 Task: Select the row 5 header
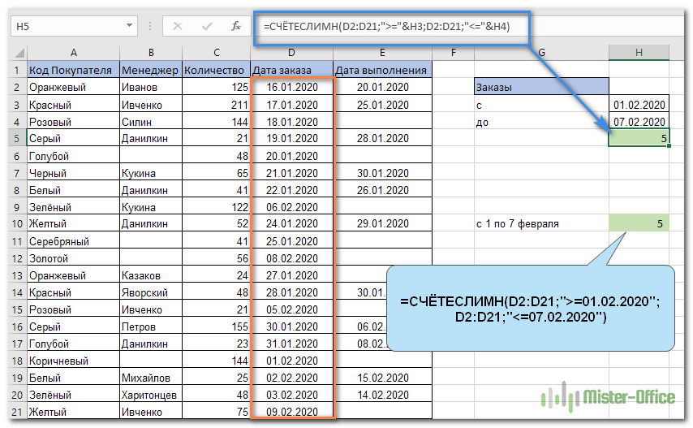pyautogui.click(x=17, y=139)
